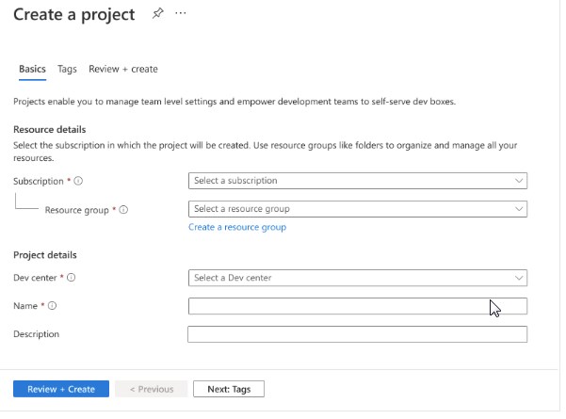Screen dimensions: 566x419
Task: Click the info icon beside Dev center
Action: pyautogui.click(x=72, y=278)
